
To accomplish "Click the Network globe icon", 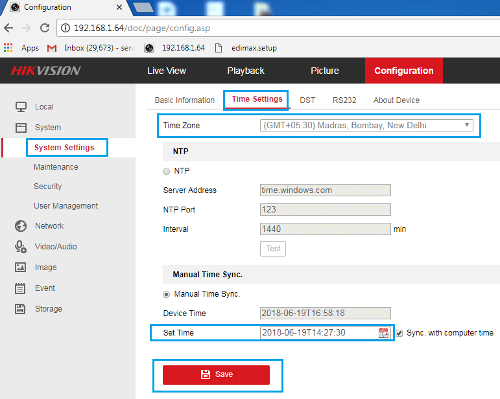I will [x=21, y=226].
